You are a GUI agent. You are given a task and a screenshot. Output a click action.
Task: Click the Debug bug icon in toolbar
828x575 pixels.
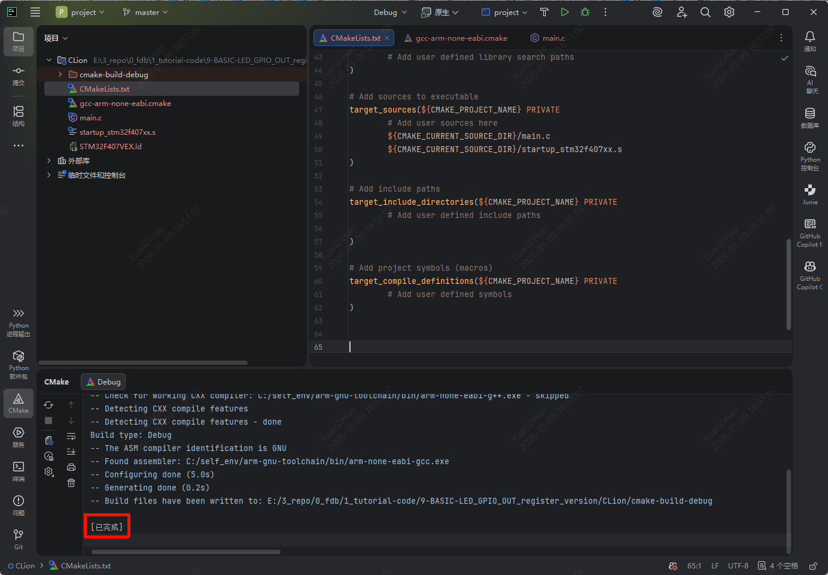[x=585, y=12]
